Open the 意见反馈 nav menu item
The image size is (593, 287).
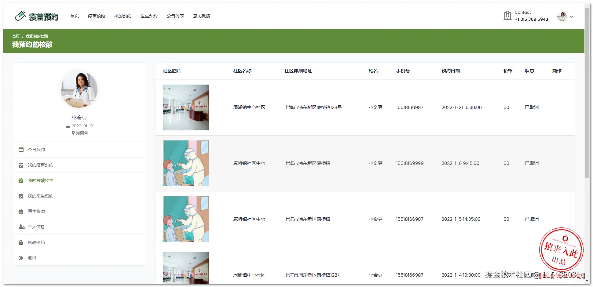[x=202, y=16]
